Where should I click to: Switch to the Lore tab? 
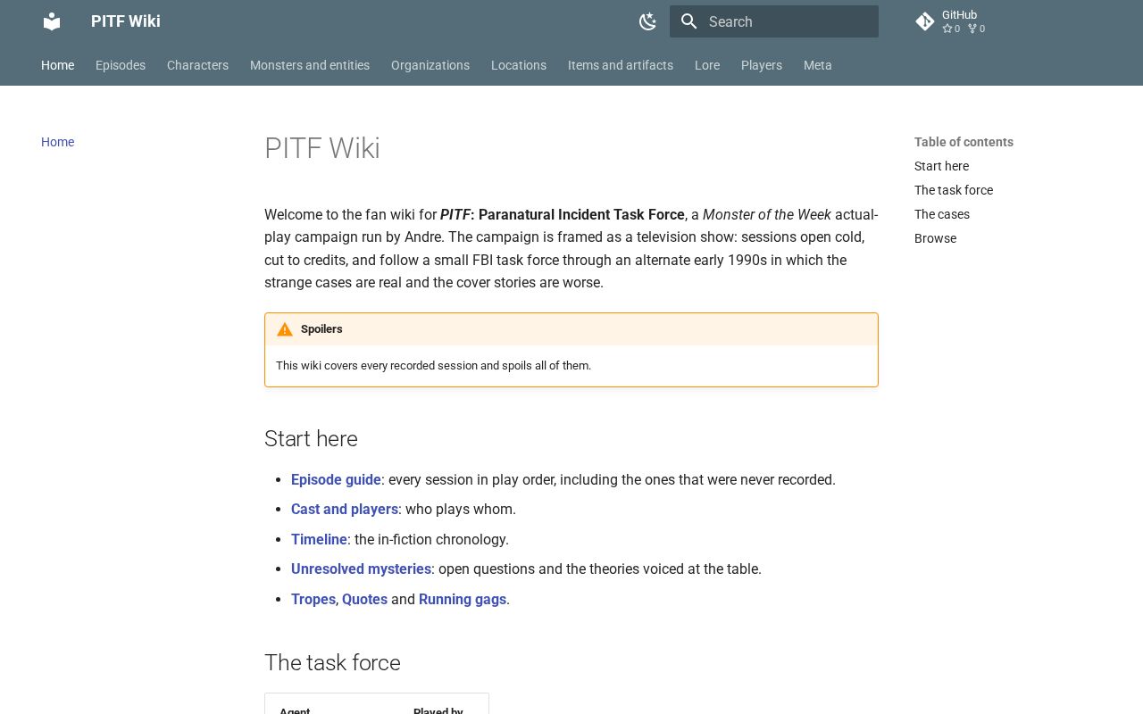pyautogui.click(x=707, y=65)
